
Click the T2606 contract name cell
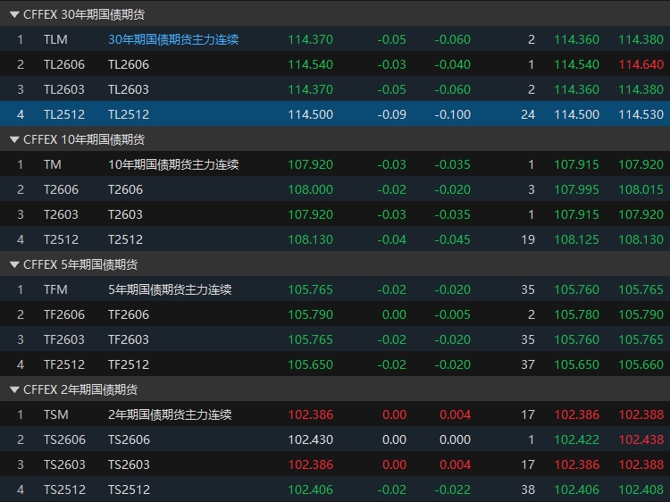125,189
